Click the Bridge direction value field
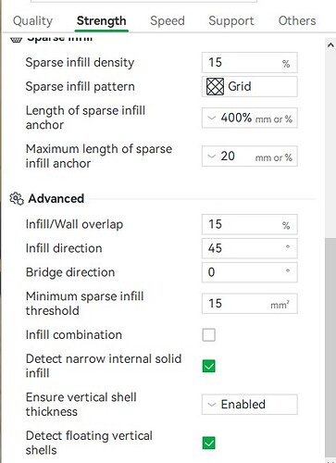 coord(250,272)
